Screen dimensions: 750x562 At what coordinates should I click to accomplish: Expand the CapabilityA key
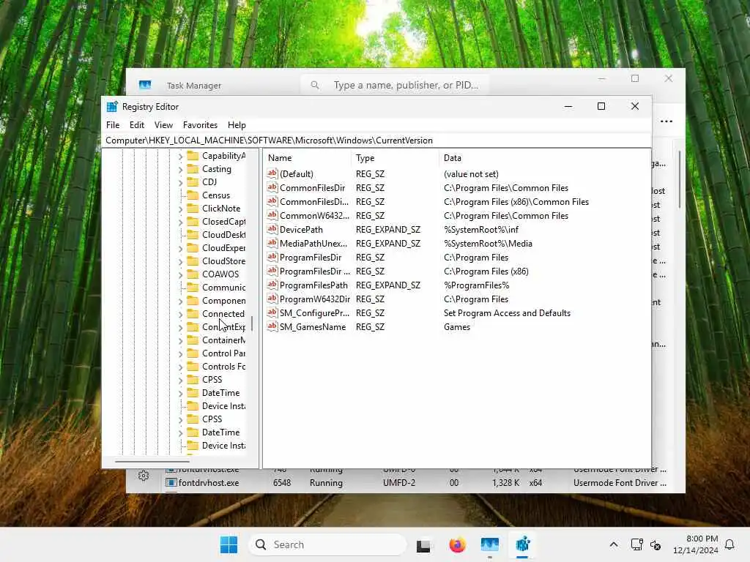point(180,156)
